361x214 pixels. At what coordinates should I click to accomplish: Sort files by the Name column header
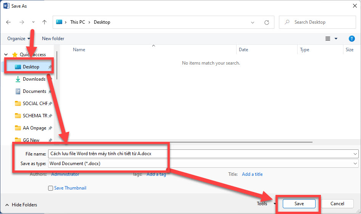pos(79,50)
